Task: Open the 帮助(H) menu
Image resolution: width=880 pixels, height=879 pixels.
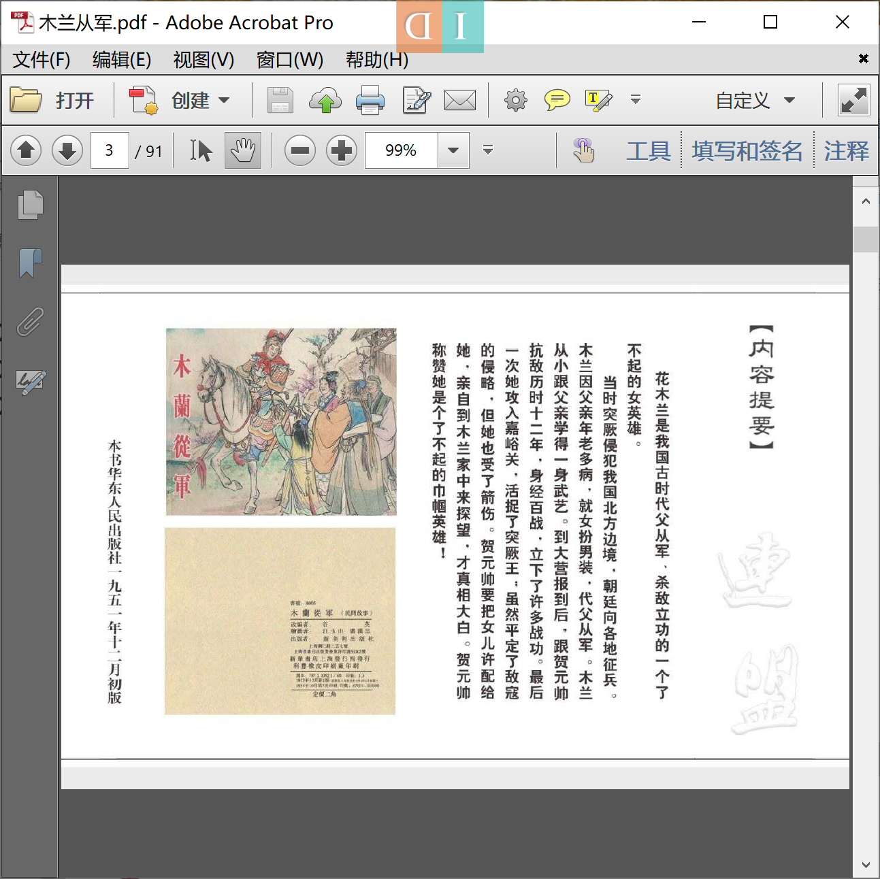Action: click(377, 60)
